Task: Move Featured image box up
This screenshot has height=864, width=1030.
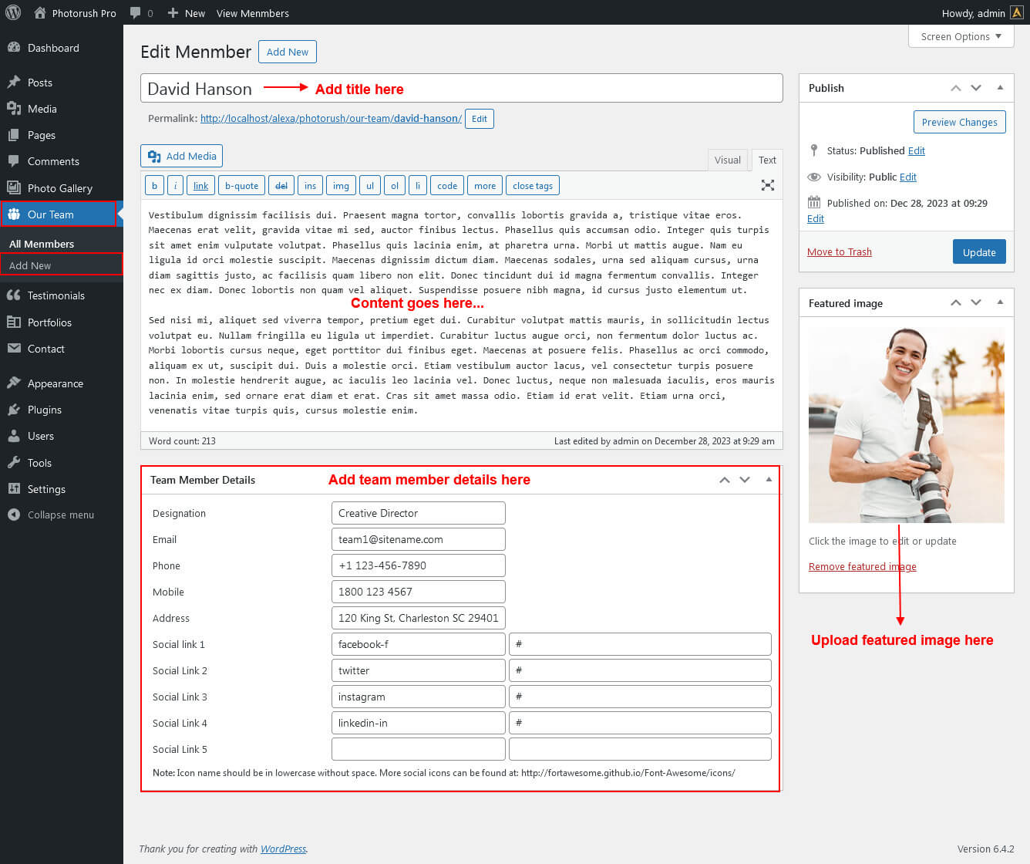Action: click(956, 303)
